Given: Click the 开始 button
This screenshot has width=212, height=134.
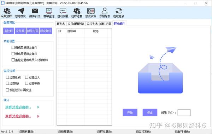Looking at the screenshot, I should click(130, 112).
